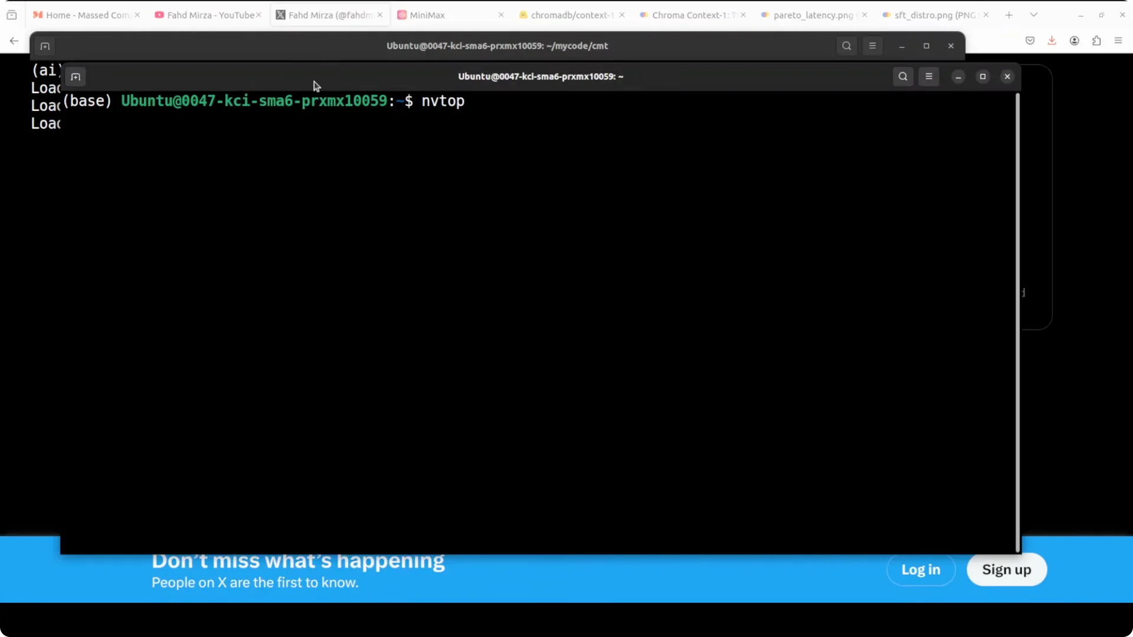Minimize the front terminal window

(x=958, y=77)
